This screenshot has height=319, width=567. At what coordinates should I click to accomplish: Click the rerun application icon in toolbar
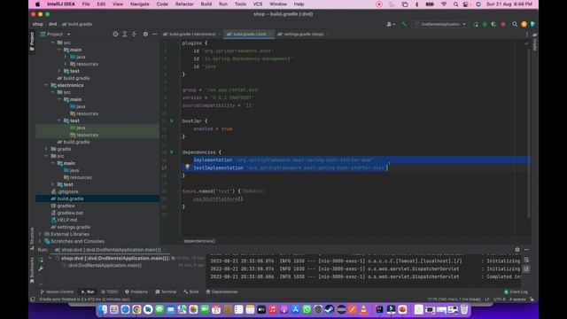(x=476, y=24)
